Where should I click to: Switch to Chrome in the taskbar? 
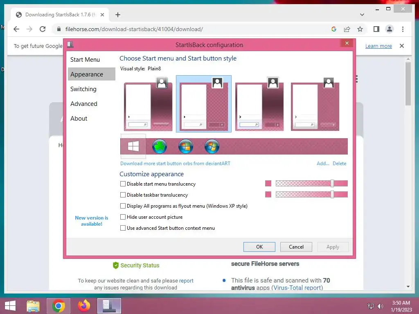(x=59, y=306)
